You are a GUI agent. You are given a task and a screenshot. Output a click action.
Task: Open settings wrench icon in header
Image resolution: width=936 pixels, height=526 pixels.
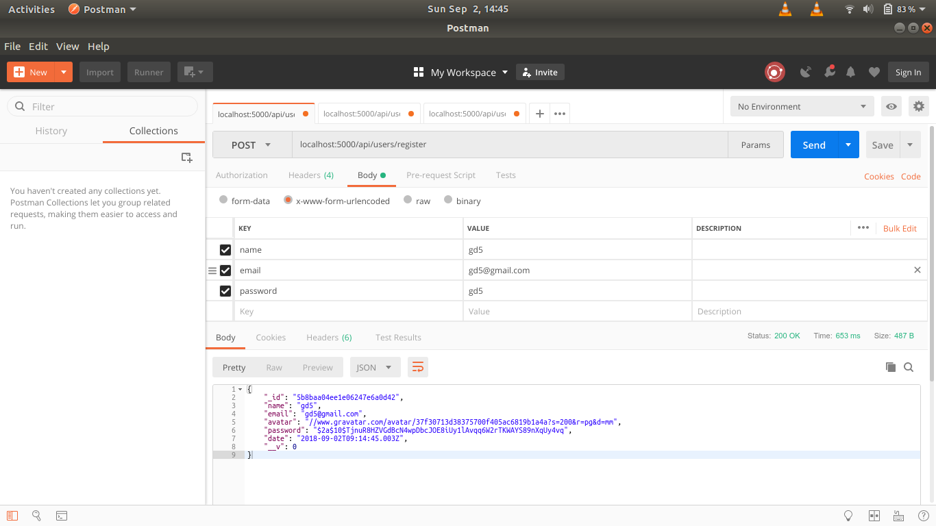[x=829, y=72]
